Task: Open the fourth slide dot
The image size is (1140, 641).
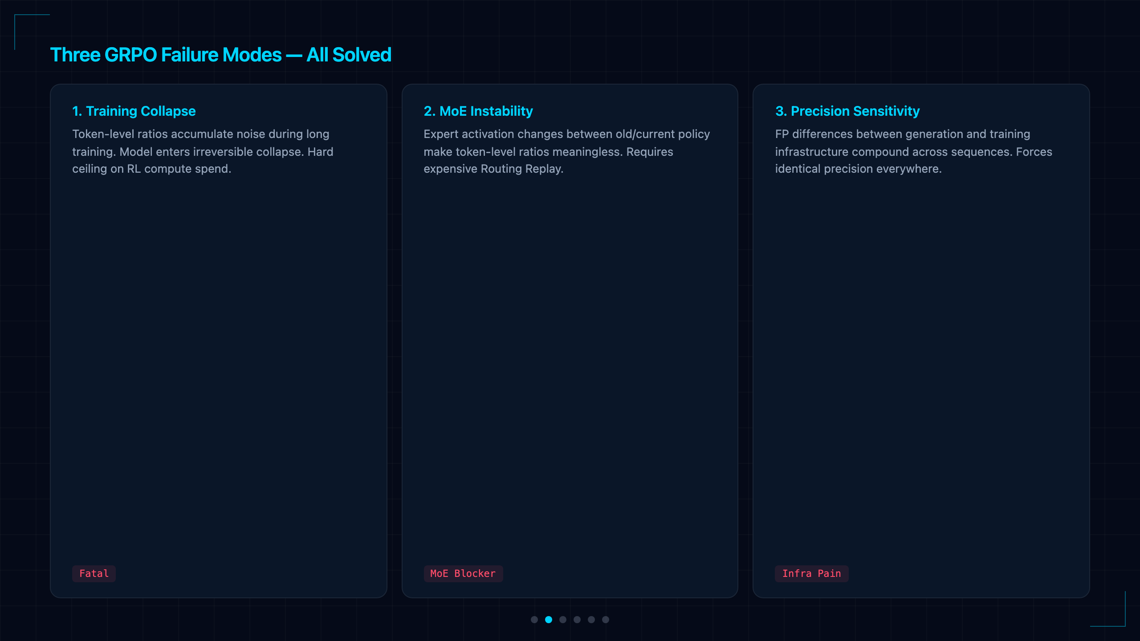Action: tap(577, 620)
